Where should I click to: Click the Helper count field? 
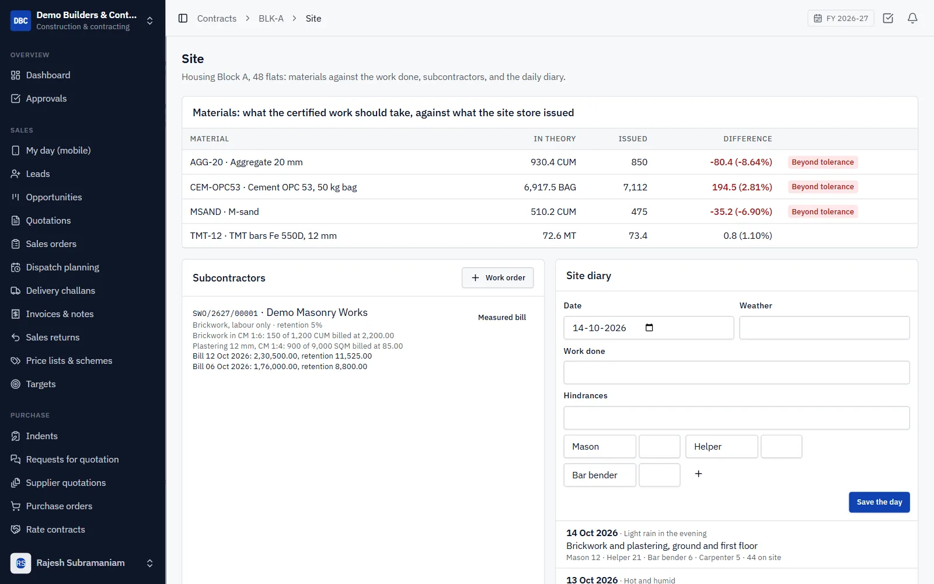click(x=782, y=446)
